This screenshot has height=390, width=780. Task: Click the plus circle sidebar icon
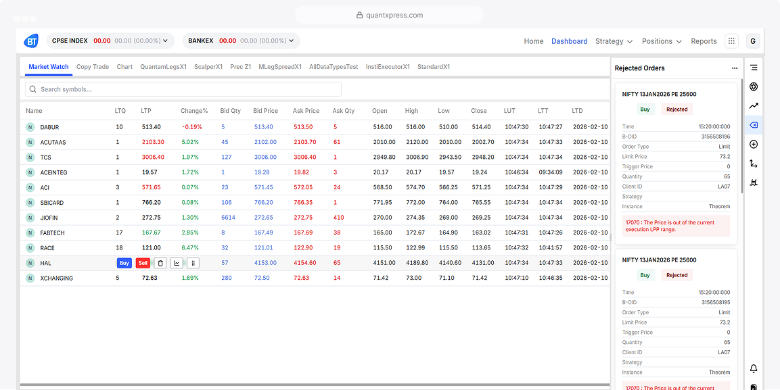[x=754, y=145]
